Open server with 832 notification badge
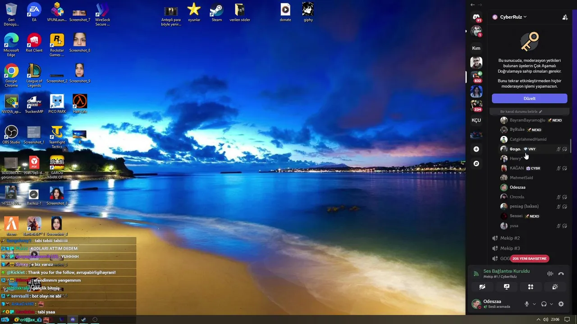Viewport: 577px width, 324px height. pos(476,77)
